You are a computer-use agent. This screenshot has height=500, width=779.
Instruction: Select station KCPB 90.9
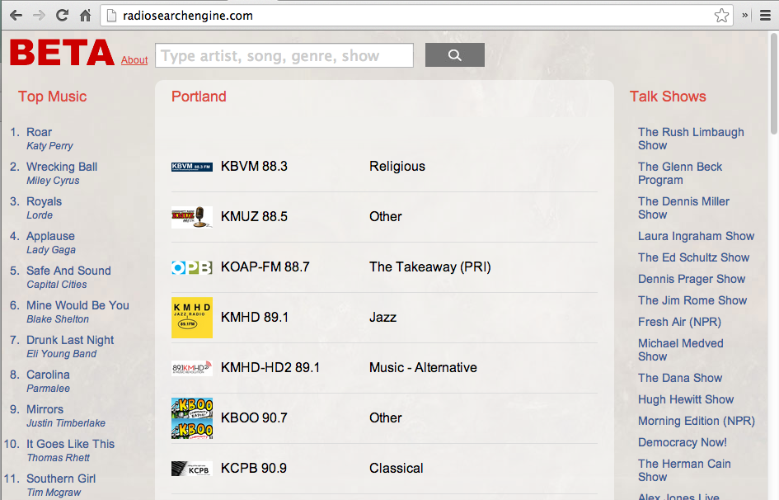tap(254, 468)
